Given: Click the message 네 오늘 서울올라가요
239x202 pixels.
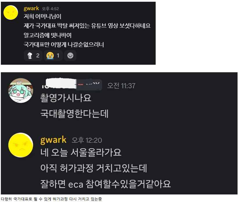Looking at the screenshot, I should [x=81, y=152].
